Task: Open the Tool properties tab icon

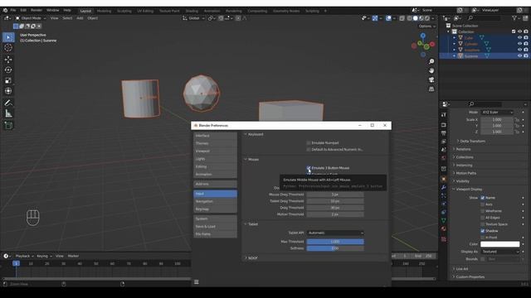Action: 444,115
